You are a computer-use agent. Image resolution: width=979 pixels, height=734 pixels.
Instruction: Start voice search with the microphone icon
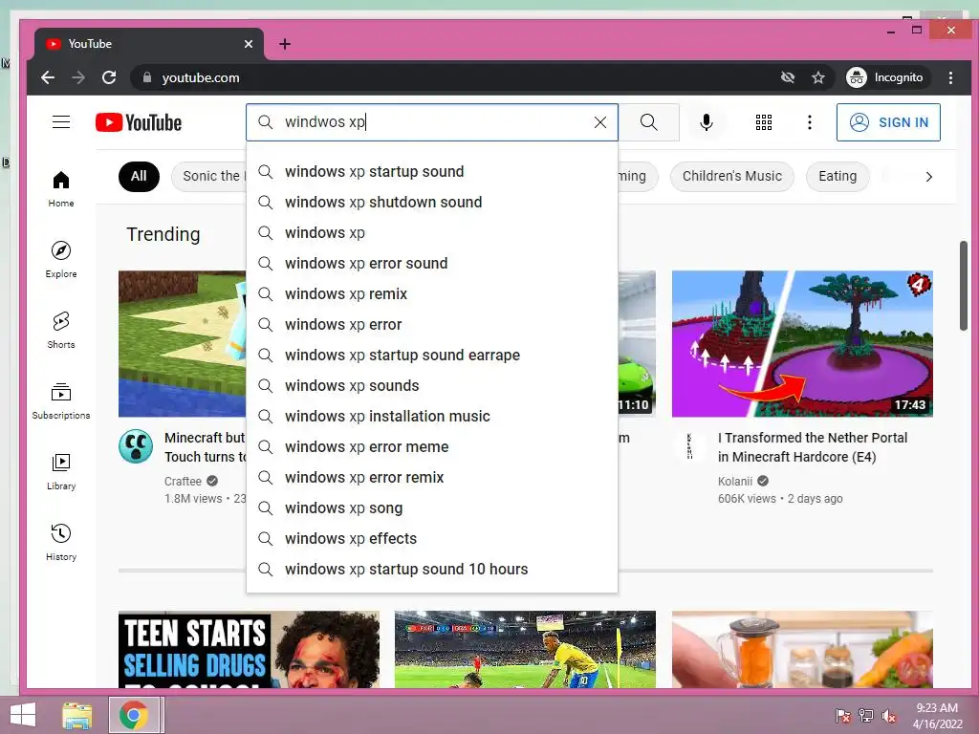pyautogui.click(x=707, y=122)
